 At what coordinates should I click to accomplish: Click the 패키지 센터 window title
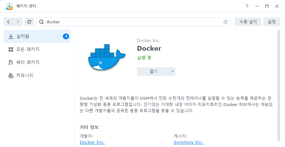[x=26, y=6]
